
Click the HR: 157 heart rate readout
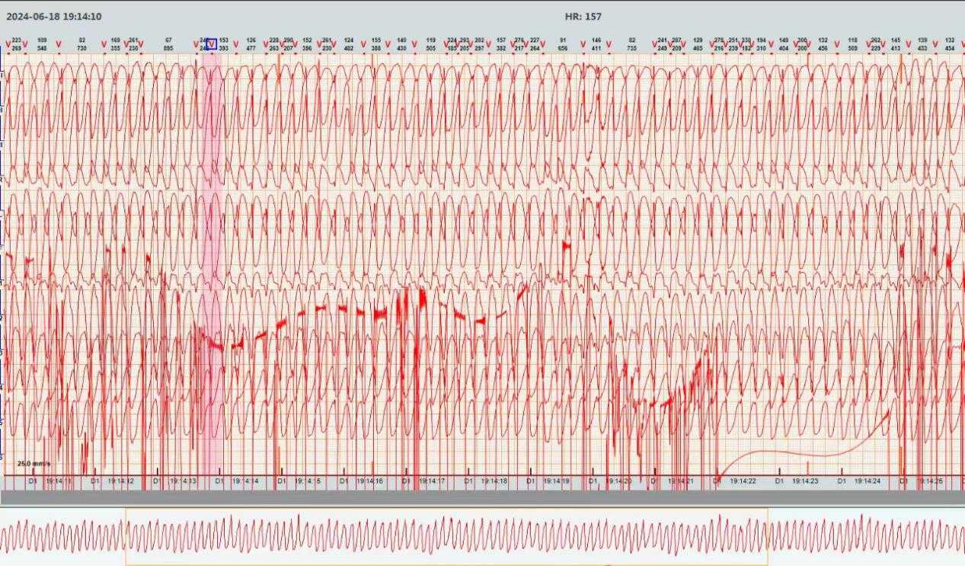tap(583, 16)
